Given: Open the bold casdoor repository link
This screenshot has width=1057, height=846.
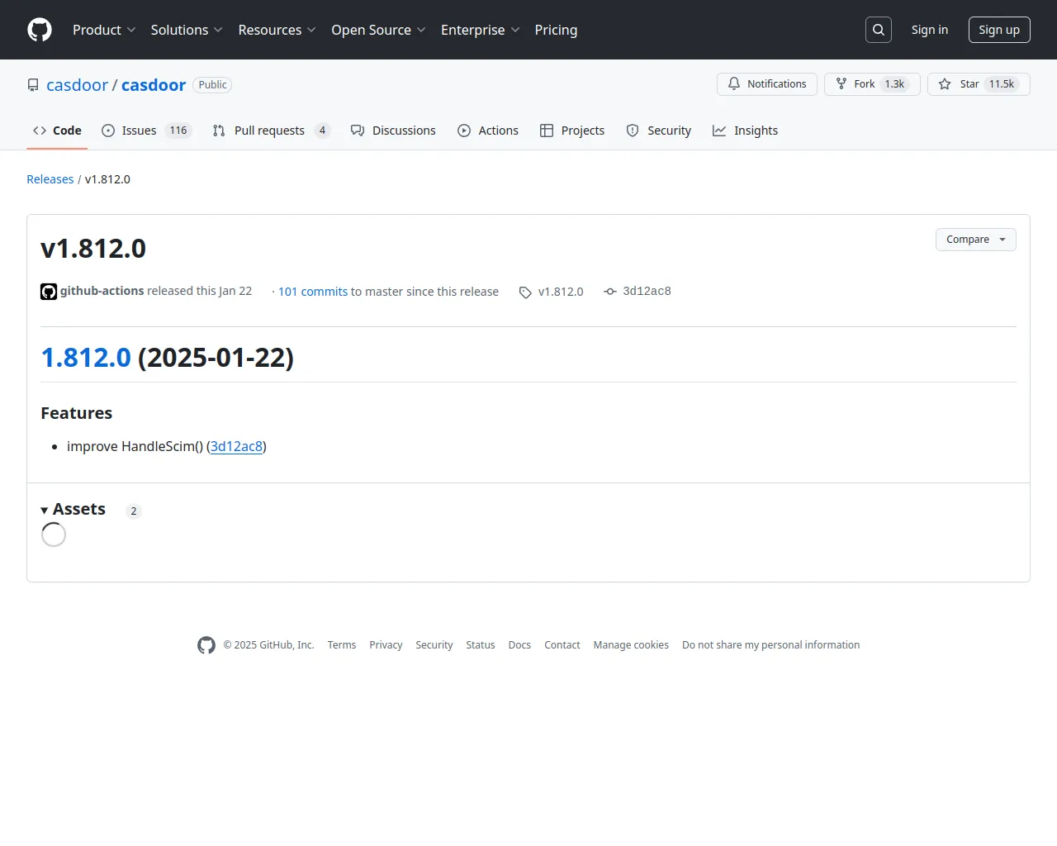Looking at the screenshot, I should pyautogui.click(x=154, y=85).
